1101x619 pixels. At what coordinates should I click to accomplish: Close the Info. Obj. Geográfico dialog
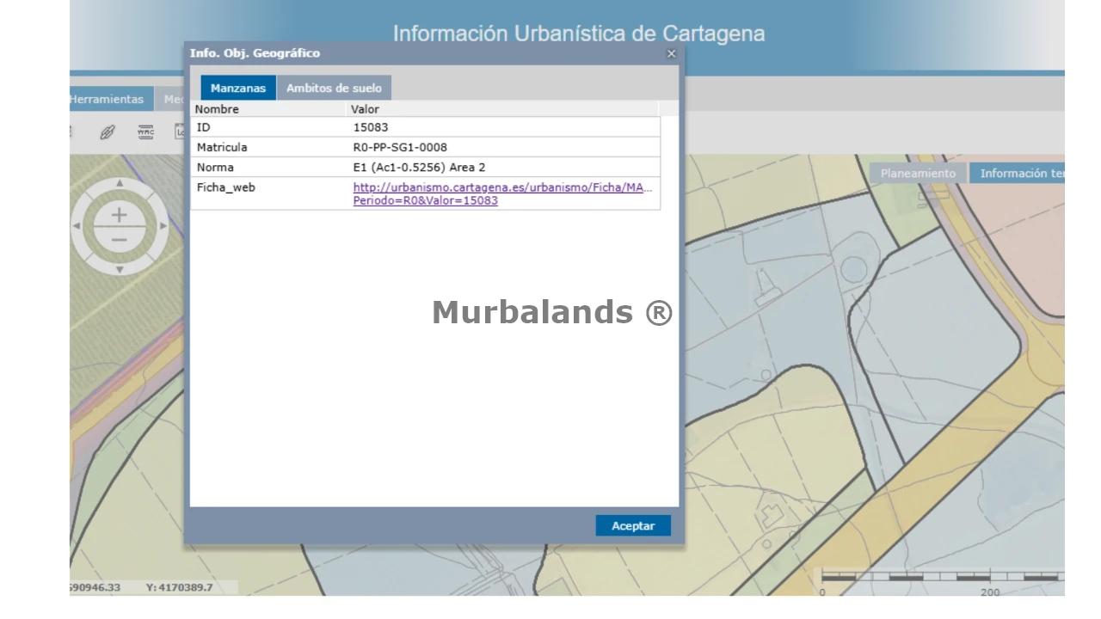pyautogui.click(x=671, y=53)
